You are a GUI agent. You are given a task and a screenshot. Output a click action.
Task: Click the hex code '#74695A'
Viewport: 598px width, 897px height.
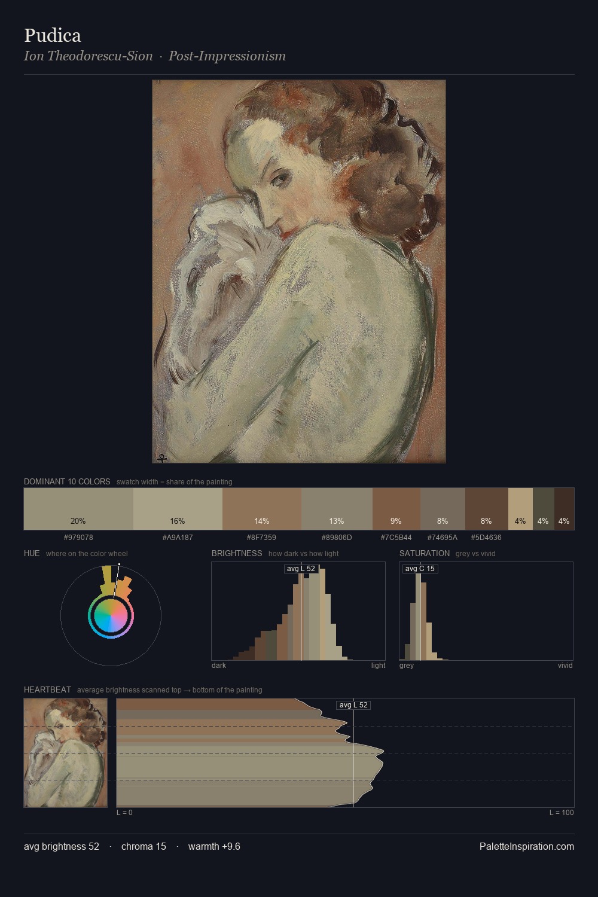point(443,538)
